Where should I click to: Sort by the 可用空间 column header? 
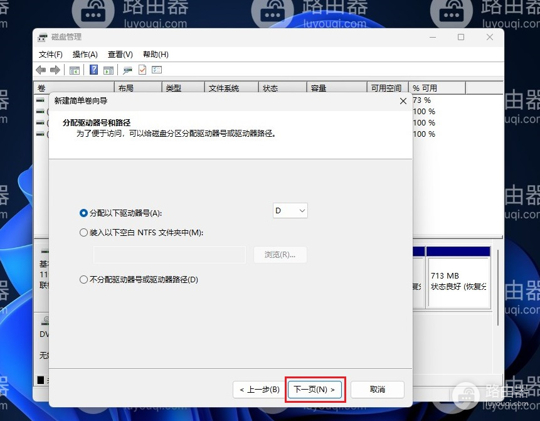click(x=388, y=88)
